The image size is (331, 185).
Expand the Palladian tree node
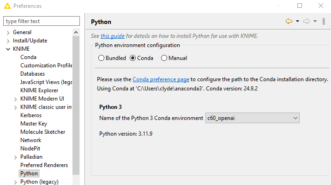click(x=15, y=157)
